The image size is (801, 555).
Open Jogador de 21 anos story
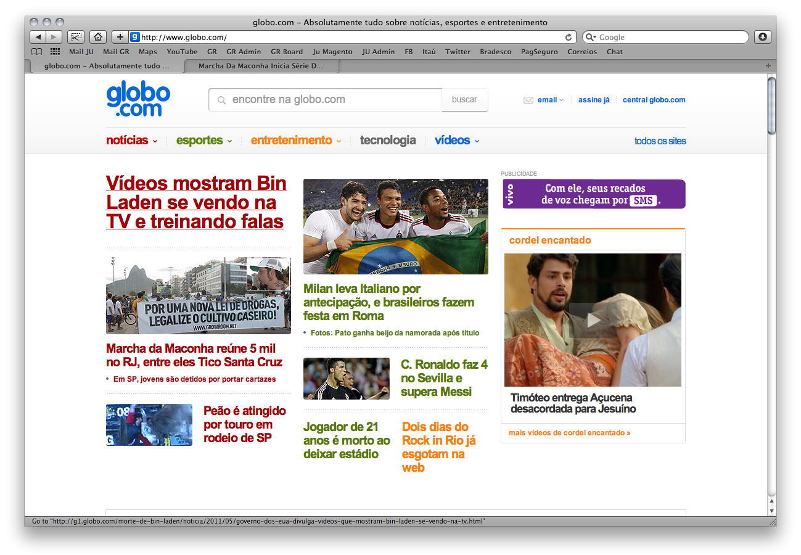[347, 440]
